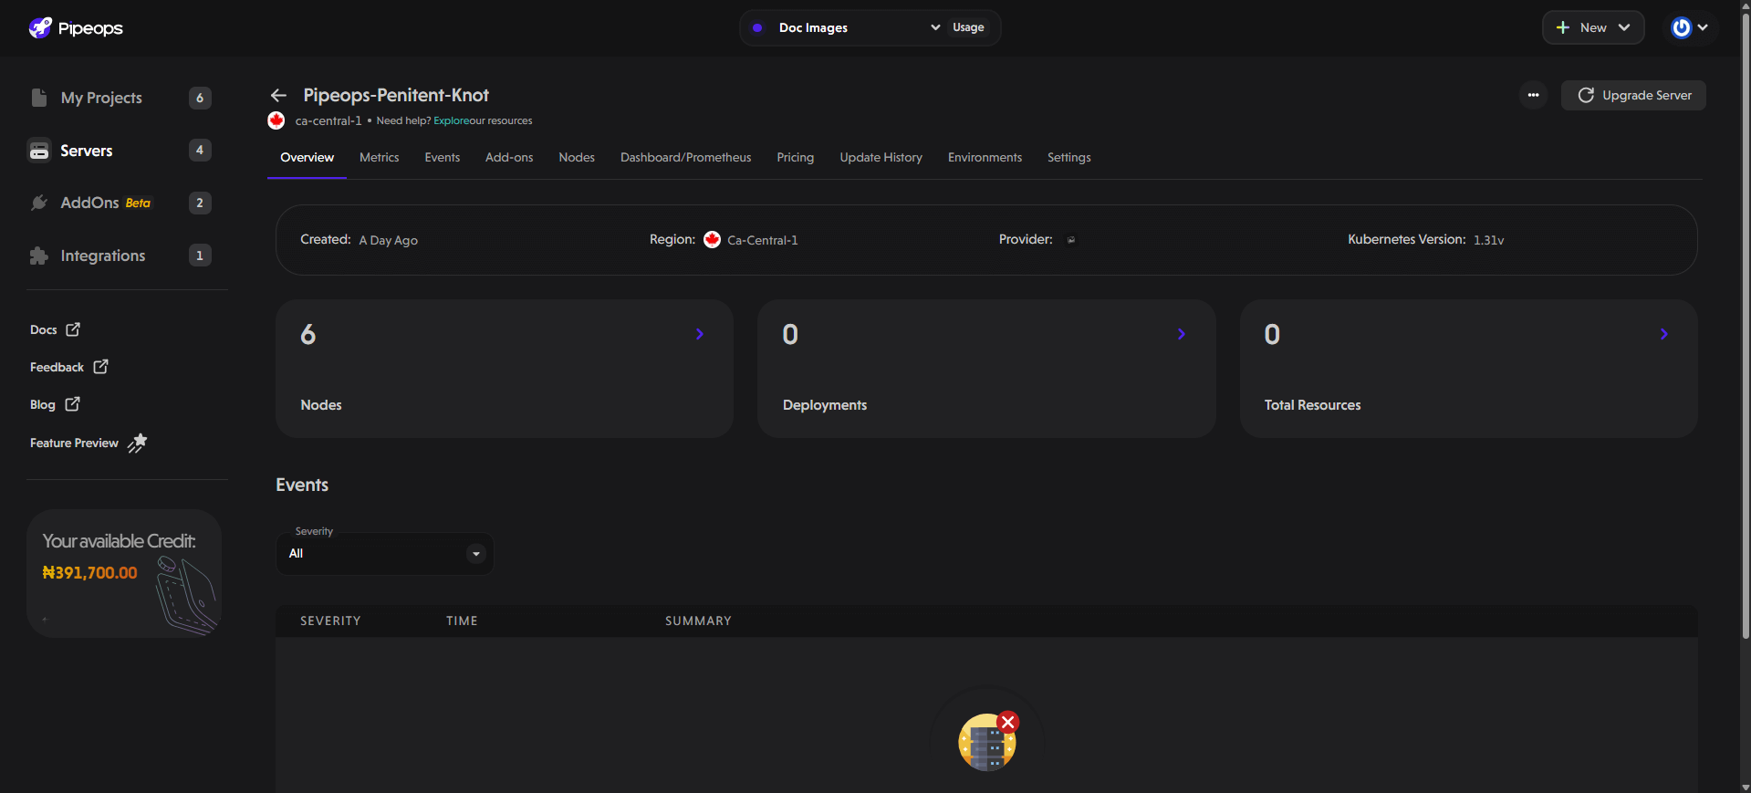
Task: Click the My Projects file icon
Action: point(38,98)
